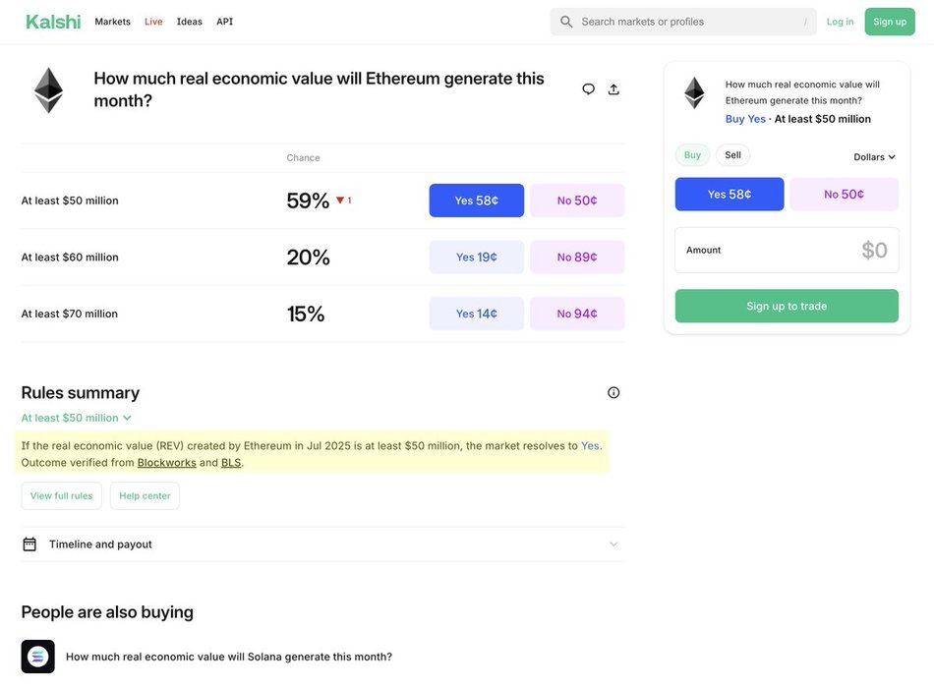The width and height of the screenshot is (934, 688).
Task: Expand the Timeline and payout section
Action: (613, 545)
